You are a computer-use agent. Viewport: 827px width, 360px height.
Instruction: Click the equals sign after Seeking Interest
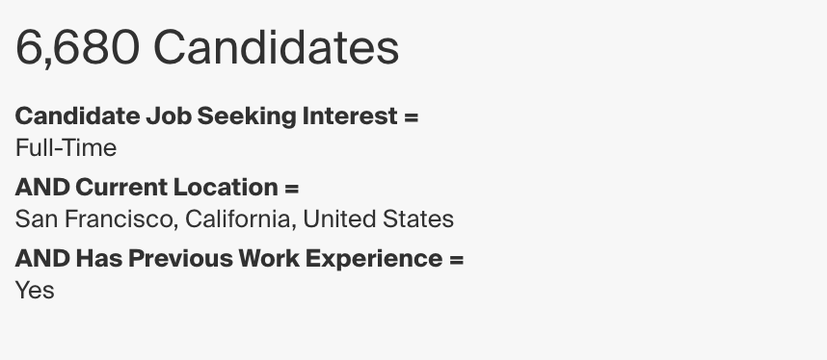point(411,117)
